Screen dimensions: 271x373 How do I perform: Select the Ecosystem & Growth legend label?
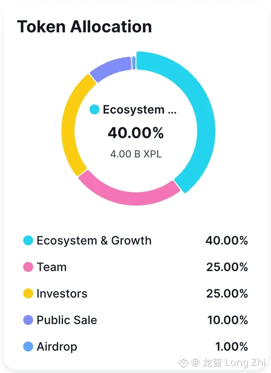click(94, 241)
